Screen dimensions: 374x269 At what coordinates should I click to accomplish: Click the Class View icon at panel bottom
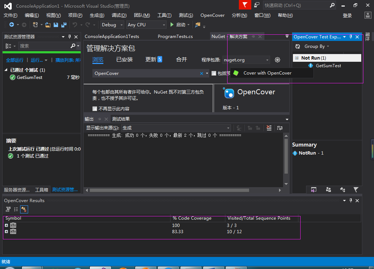pos(343,190)
